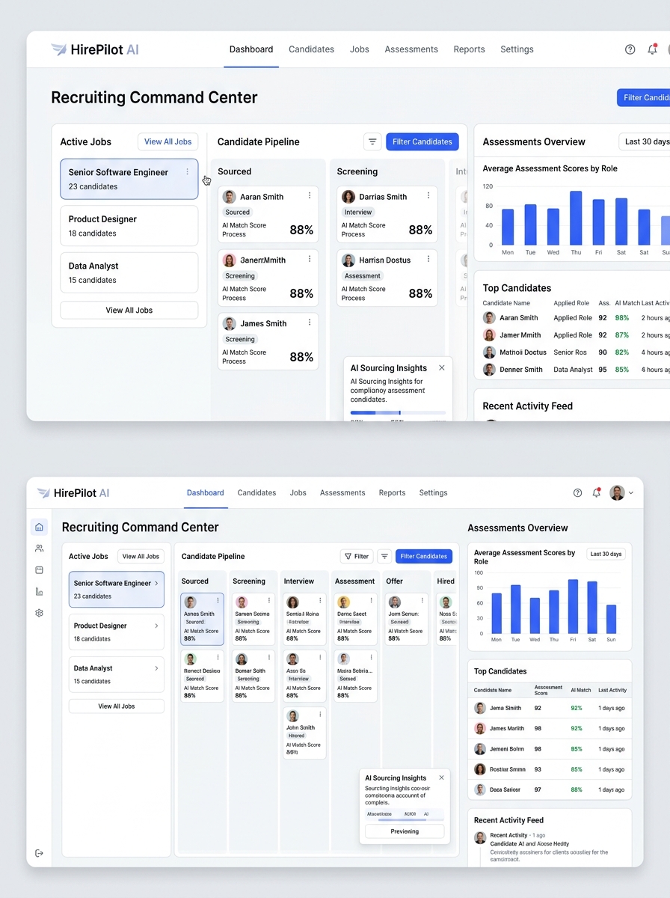Screen dimensions: 670x898
Task: Click Filter Candidates button in bottom window
Action: [x=424, y=556]
